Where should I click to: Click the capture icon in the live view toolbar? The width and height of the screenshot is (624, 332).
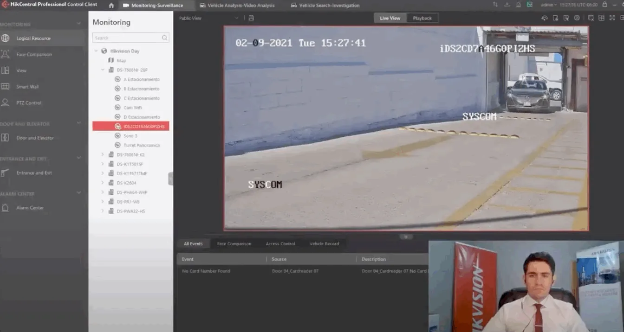(x=555, y=18)
